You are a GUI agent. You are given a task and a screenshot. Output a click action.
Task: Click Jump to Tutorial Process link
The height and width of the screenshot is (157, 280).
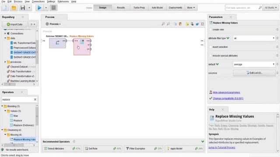pos(222,147)
